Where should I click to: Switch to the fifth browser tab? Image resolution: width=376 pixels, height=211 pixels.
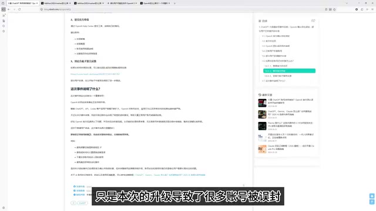coord(155,4)
